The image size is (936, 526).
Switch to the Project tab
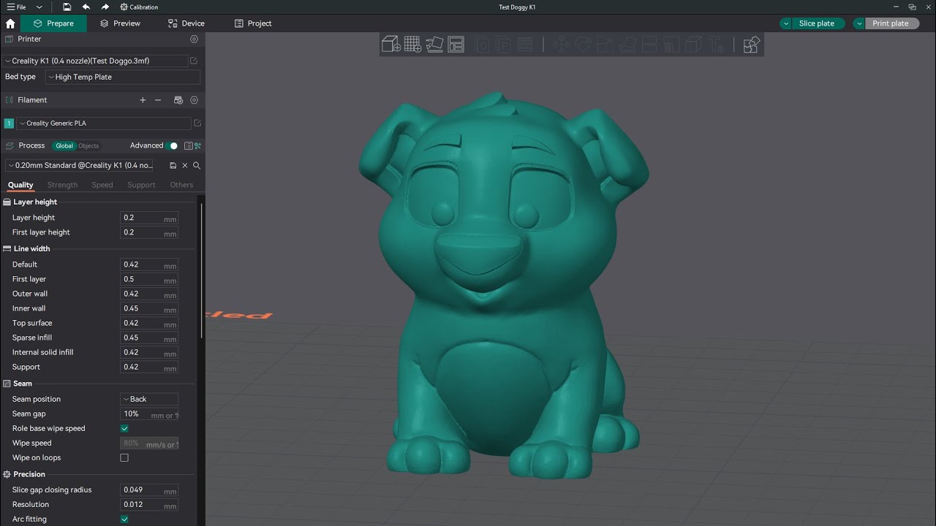pyautogui.click(x=252, y=23)
